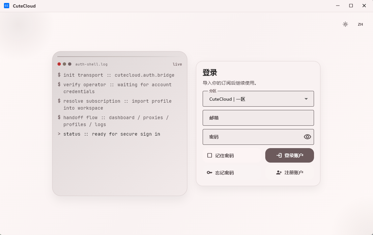
Task: Select the auth-shell.log tab label
Action: (91, 64)
